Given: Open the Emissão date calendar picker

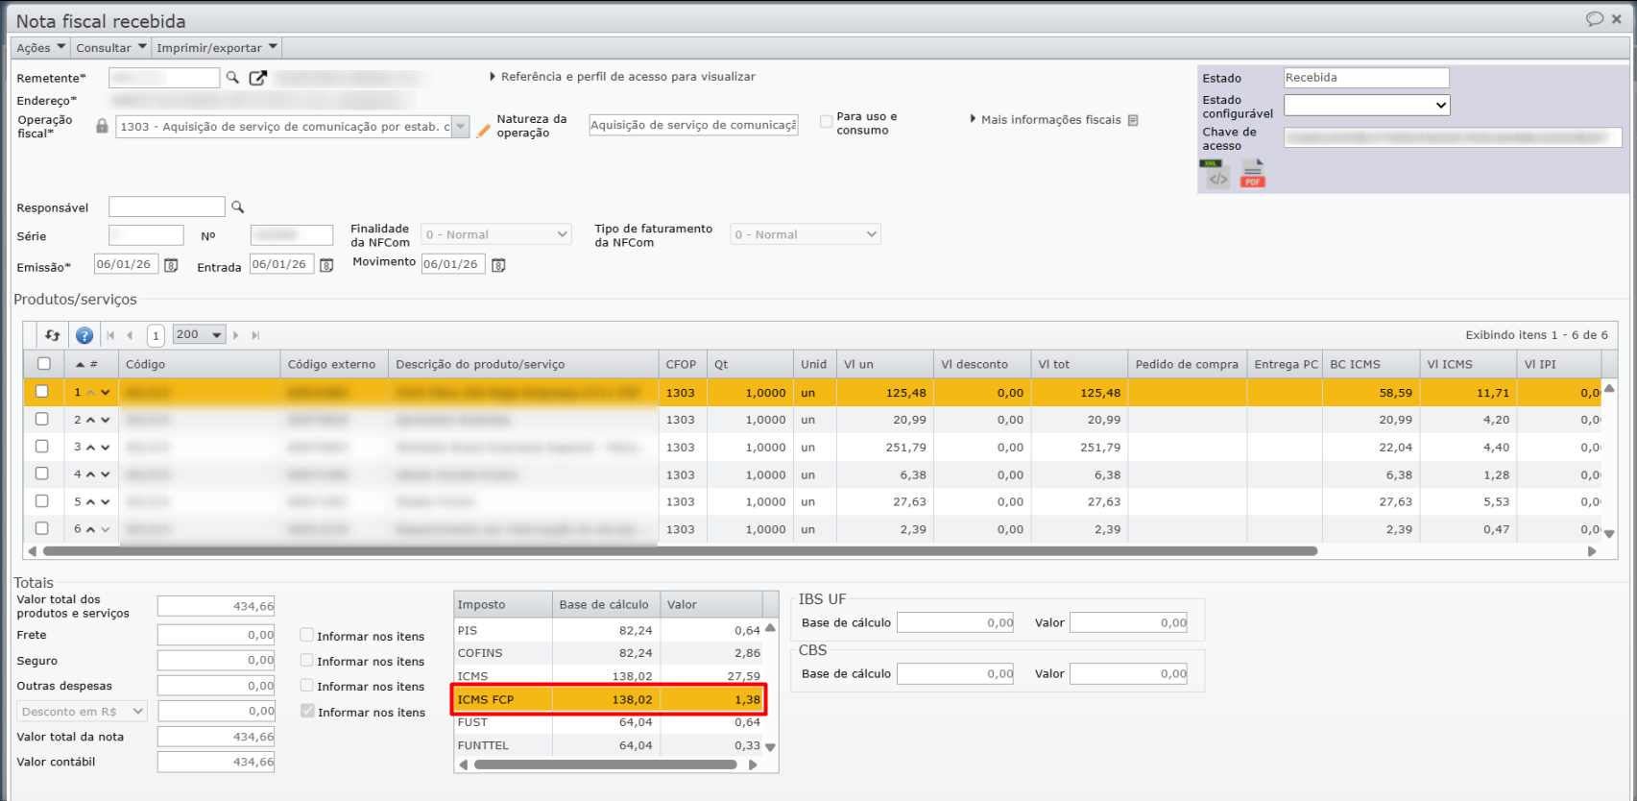Looking at the screenshot, I should tap(171, 265).
